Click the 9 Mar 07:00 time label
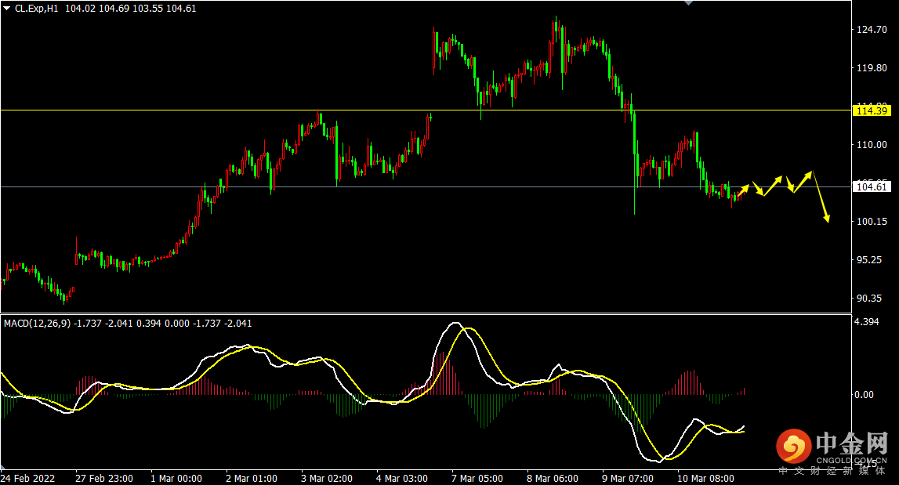Image resolution: width=899 pixels, height=485 pixels. point(628,478)
